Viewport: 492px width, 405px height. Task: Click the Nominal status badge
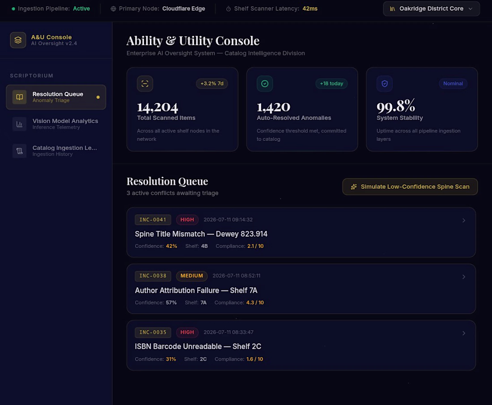click(x=453, y=84)
